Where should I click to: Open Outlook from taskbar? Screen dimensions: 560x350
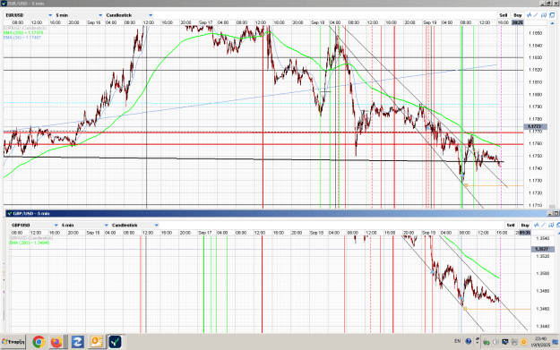(x=97, y=342)
